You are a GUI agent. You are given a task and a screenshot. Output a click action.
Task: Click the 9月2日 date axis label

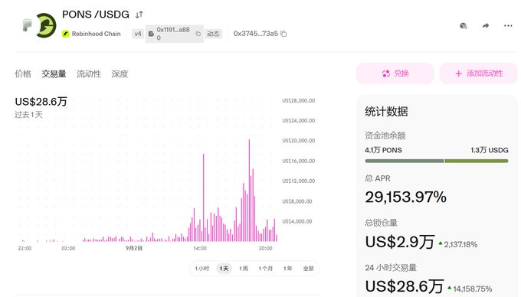(x=133, y=248)
